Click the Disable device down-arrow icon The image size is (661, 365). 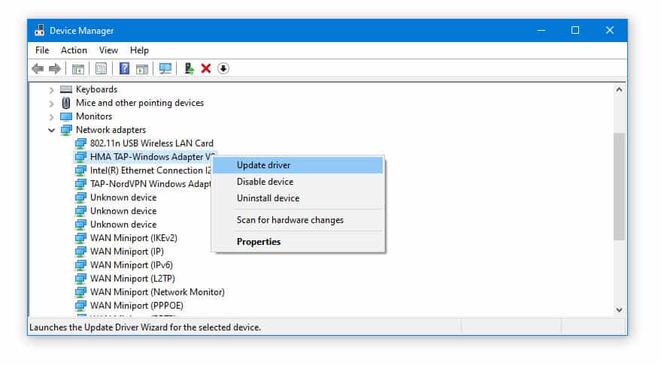[223, 68]
